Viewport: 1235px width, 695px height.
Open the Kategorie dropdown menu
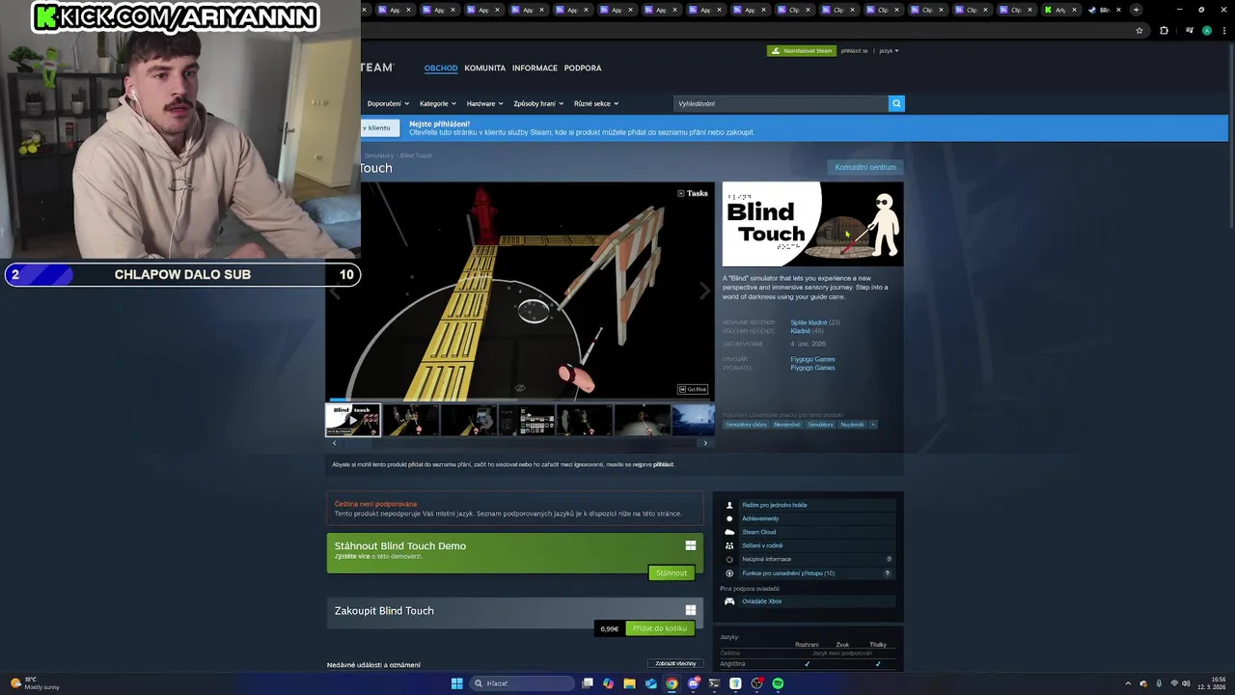click(x=438, y=103)
